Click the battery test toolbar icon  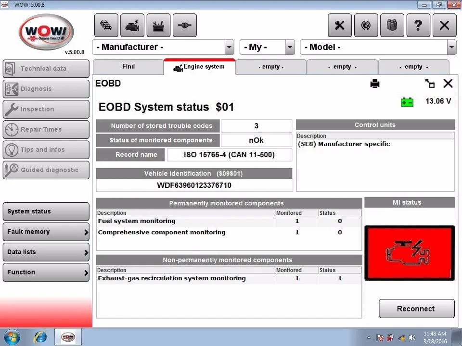158,25
